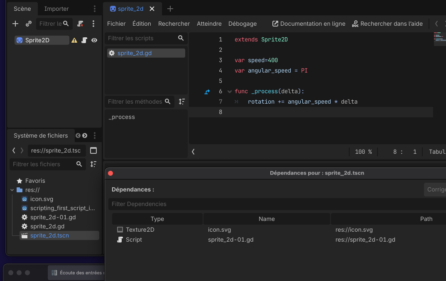Image resolution: width=446 pixels, height=281 pixels.
Task: Add a new scene tab with plus
Action: point(170,9)
